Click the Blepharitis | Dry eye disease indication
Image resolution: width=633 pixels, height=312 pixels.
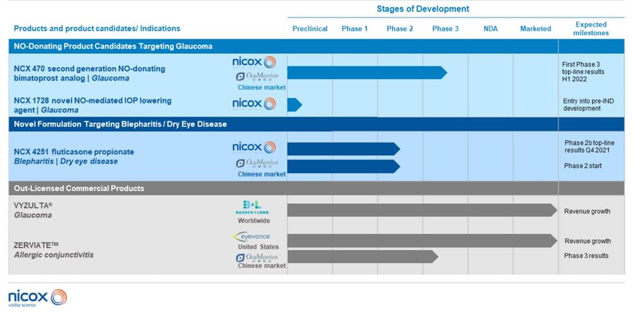[66, 161]
